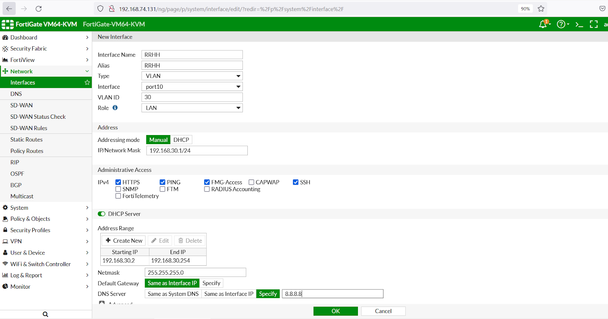
Task: Expand the System menu chevron
Action: [x=87, y=207]
